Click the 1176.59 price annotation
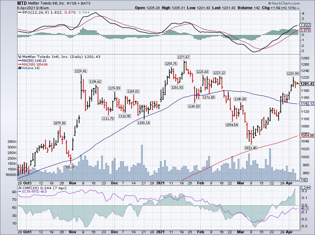315x235 pixels. click(114, 88)
